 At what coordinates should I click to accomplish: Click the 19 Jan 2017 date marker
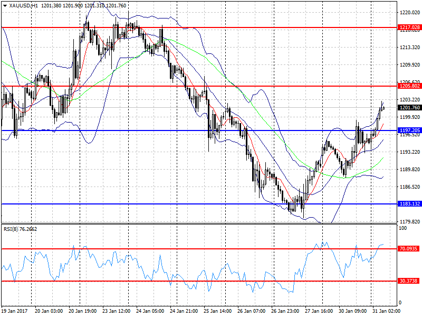(x=15, y=311)
